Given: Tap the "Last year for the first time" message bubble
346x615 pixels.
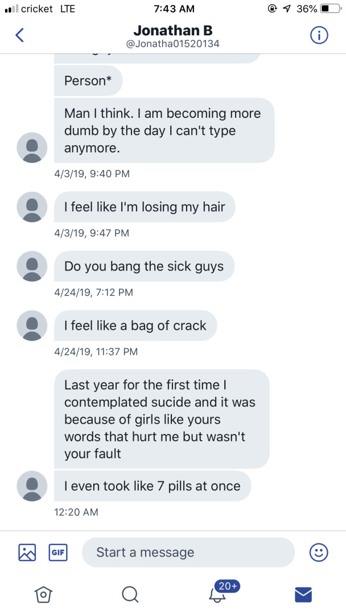Looking at the screenshot, I should [x=162, y=419].
